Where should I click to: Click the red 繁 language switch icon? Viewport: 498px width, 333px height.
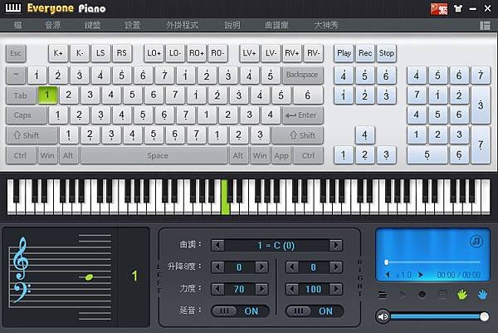[439, 8]
